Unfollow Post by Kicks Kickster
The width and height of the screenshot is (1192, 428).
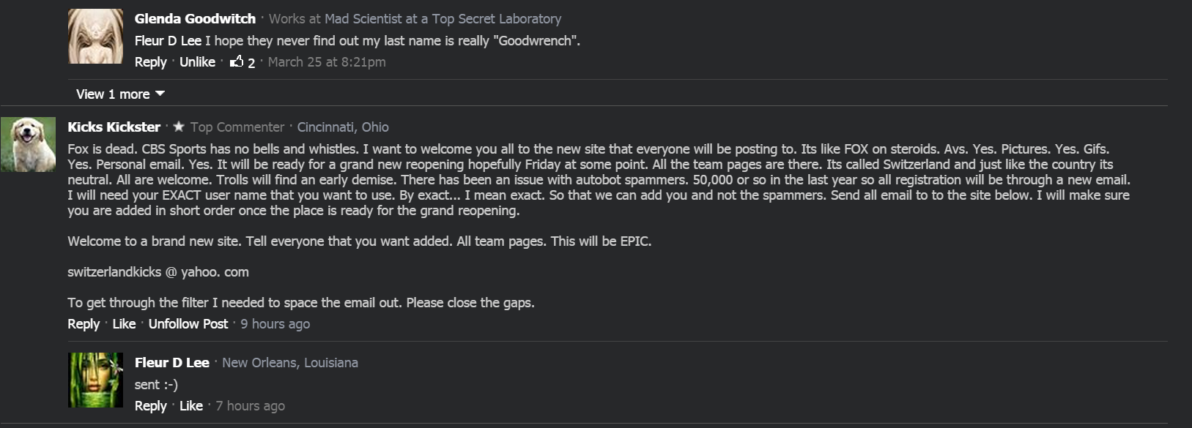tap(188, 324)
